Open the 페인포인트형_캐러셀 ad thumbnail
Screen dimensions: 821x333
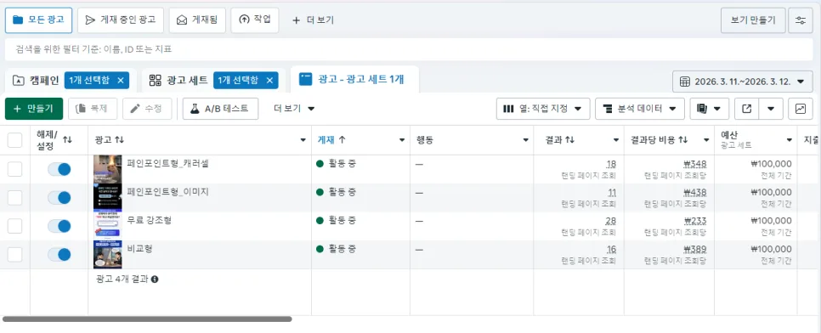(x=108, y=169)
